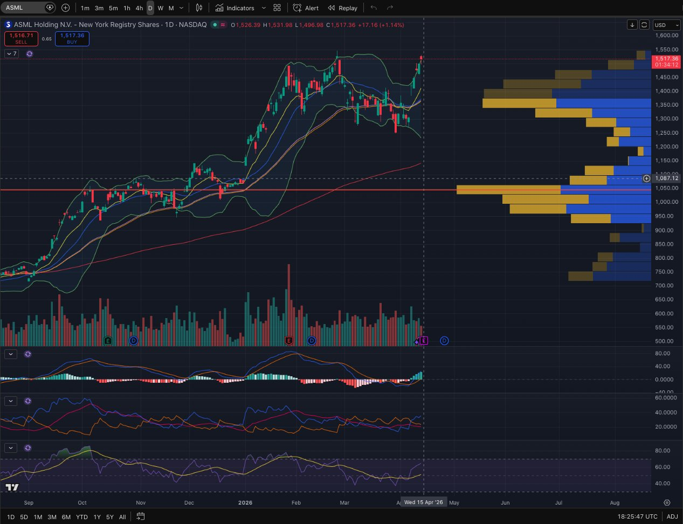Viewport: 683px width, 524px height.
Task: Select the 6M date range
Action: [66, 517]
